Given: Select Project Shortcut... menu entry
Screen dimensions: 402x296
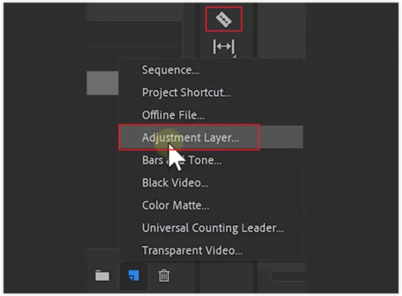Looking at the screenshot, I should coord(186,92).
